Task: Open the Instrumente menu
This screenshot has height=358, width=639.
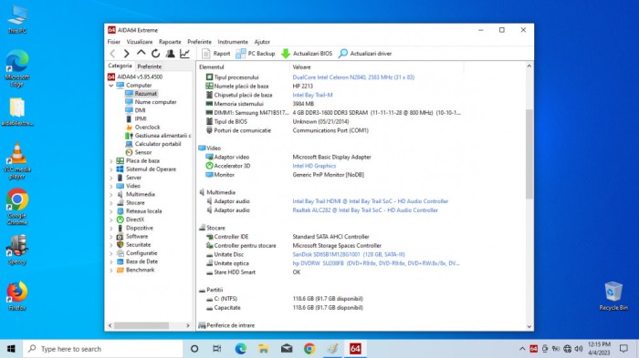Action: (233, 42)
